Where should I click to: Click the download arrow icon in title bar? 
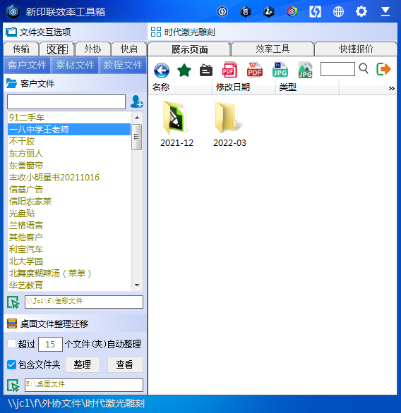tap(385, 11)
